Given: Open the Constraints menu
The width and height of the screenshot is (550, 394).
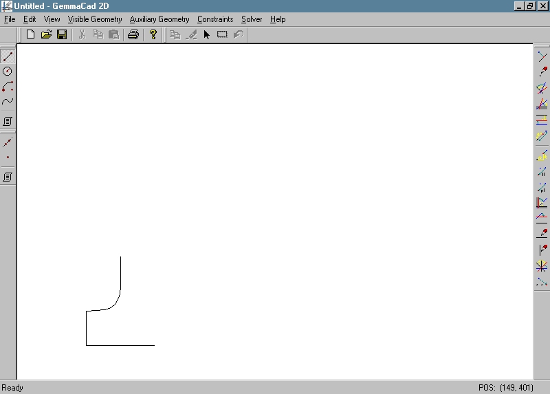Looking at the screenshot, I should (x=215, y=19).
